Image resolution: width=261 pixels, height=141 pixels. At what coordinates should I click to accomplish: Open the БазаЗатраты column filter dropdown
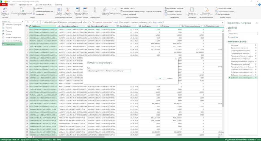[x=159, y=26]
